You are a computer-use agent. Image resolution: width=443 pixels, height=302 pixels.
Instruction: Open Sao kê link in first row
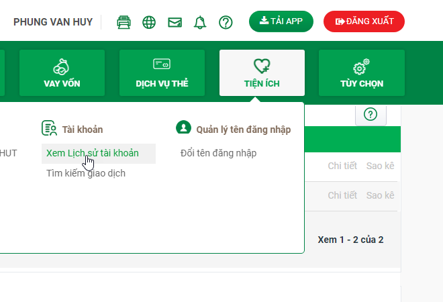[381, 166]
